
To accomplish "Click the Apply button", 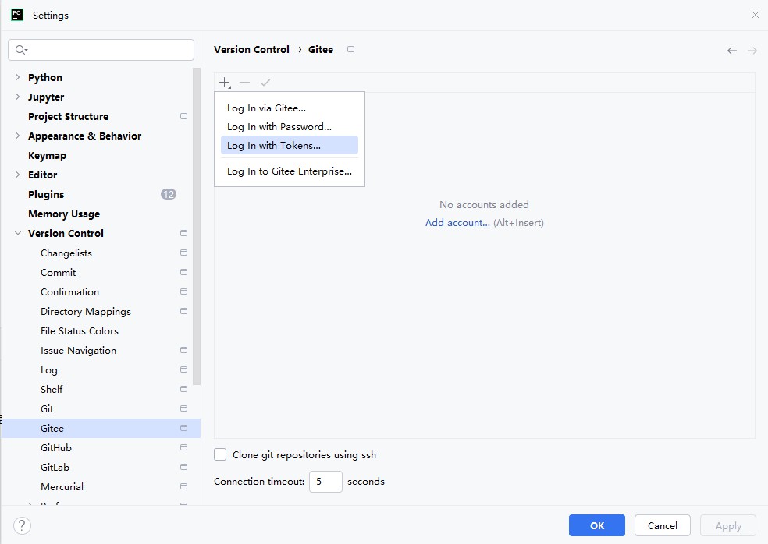I will pos(728,525).
